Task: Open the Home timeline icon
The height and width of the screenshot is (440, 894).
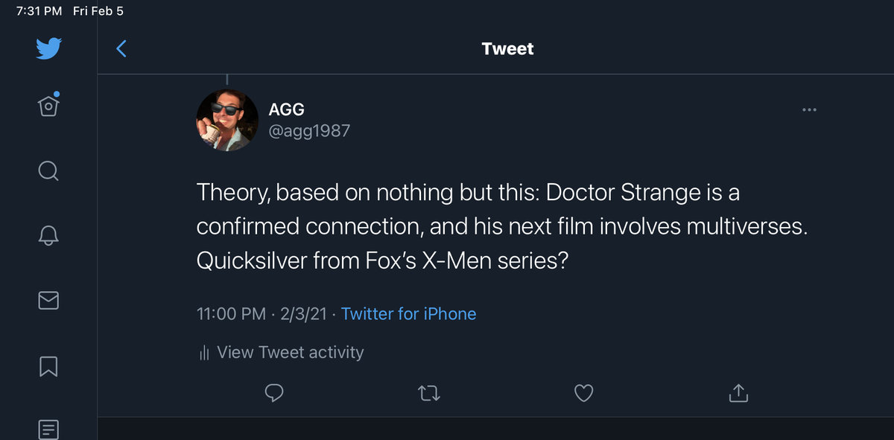Action: (48, 106)
